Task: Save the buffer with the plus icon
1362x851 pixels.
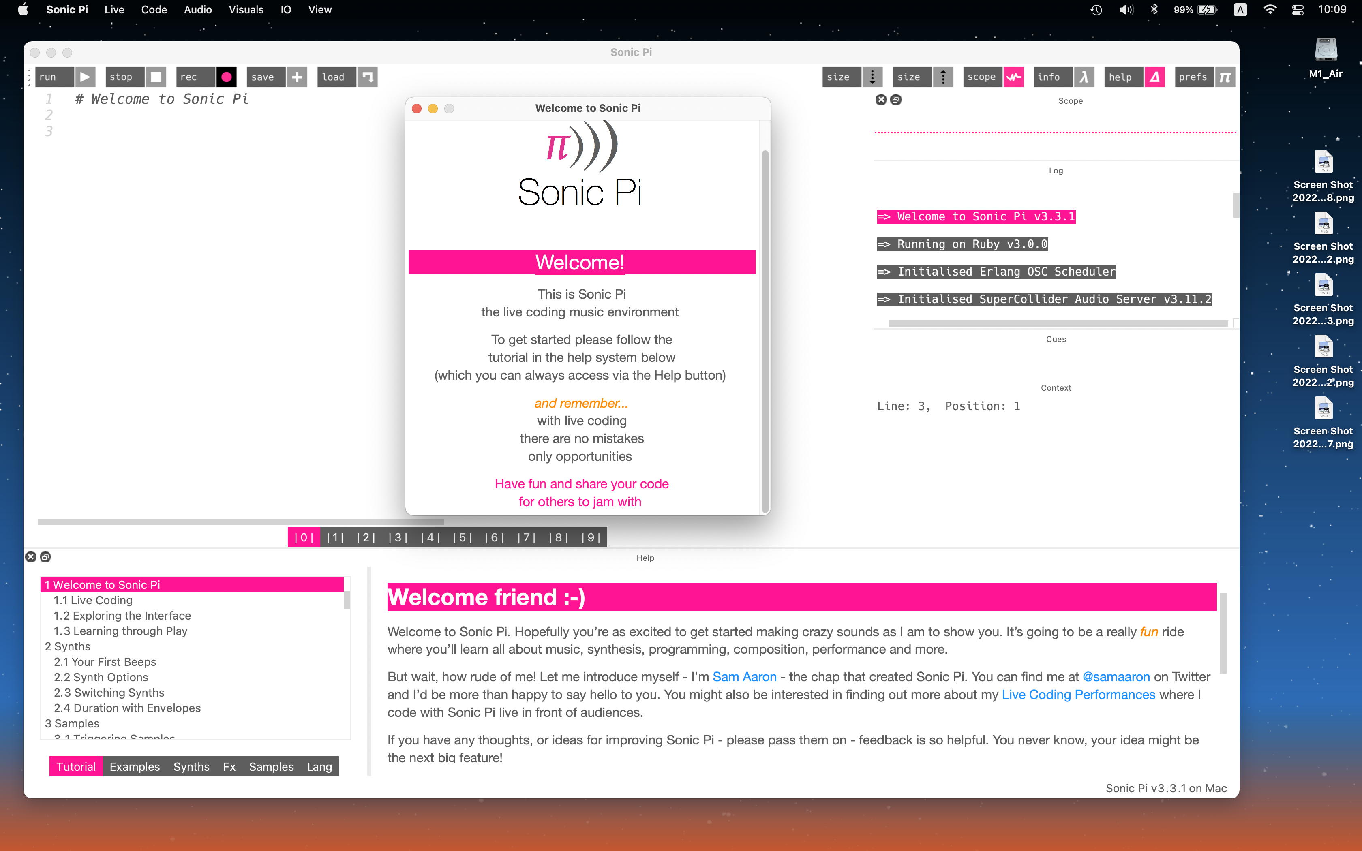Action: (x=297, y=77)
